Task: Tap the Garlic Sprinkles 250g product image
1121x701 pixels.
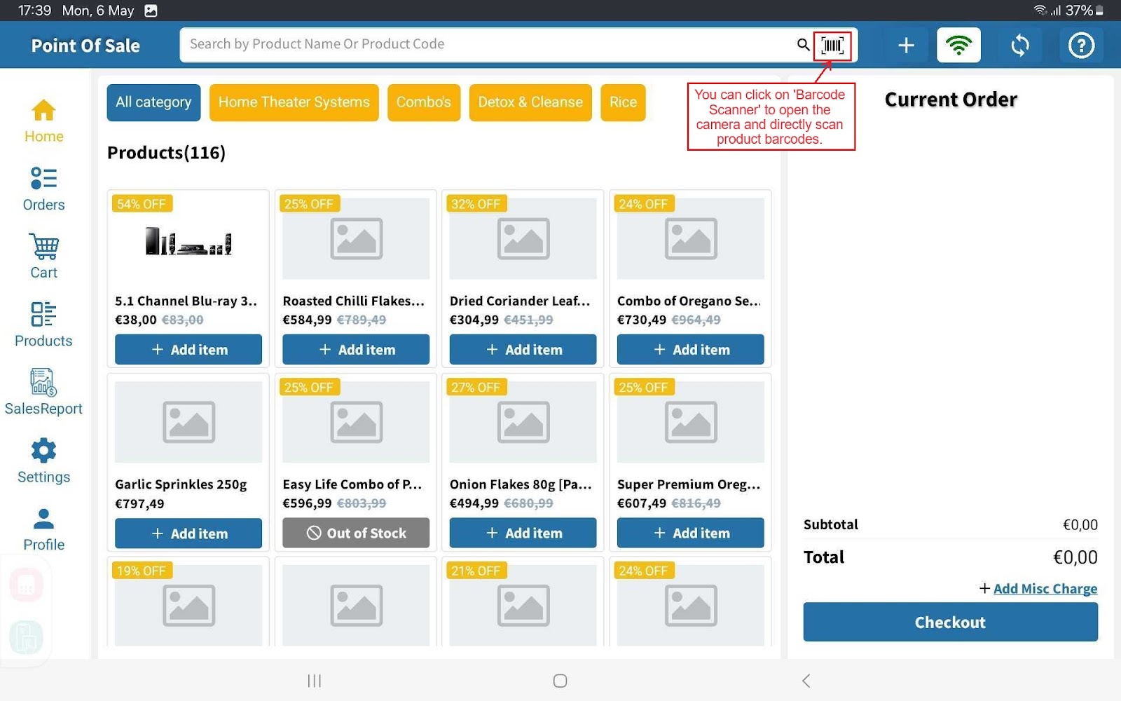Action: (x=188, y=422)
